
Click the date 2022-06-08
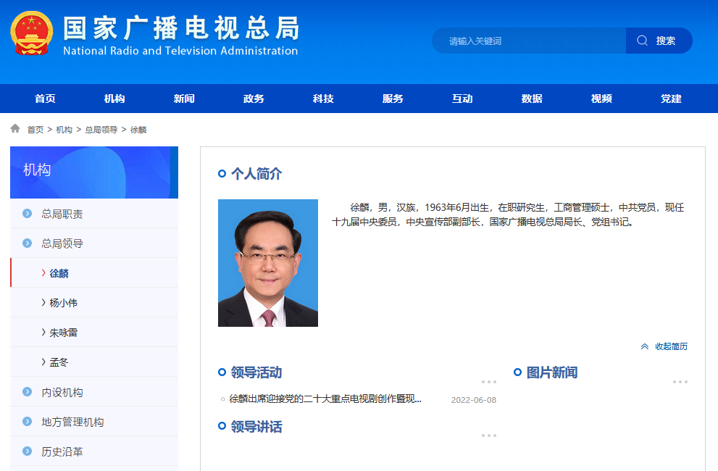pyautogui.click(x=474, y=400)
